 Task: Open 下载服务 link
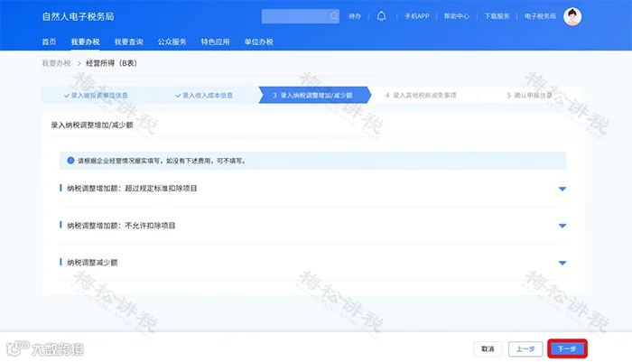pyautogui.click(x=497, y=16)
